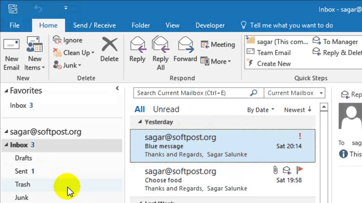Click the search magnifier icon
Viewport: 362px width, 203px height.
[254, 93]
